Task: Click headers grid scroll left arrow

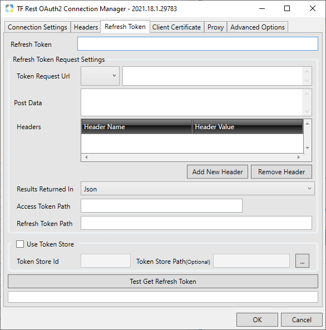Action: pos(86,157)
